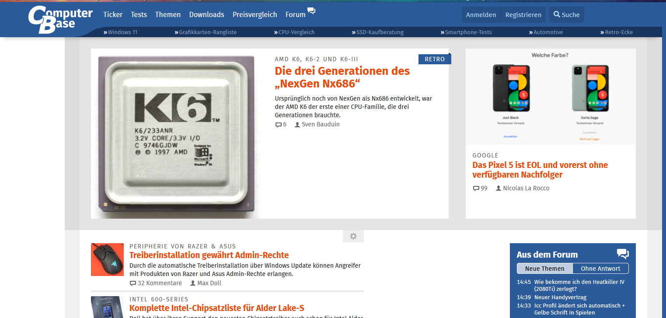Click the Razer mouse thumbnail
The width and height of the screenshot is (666, 318).
[x=108, y=260]
